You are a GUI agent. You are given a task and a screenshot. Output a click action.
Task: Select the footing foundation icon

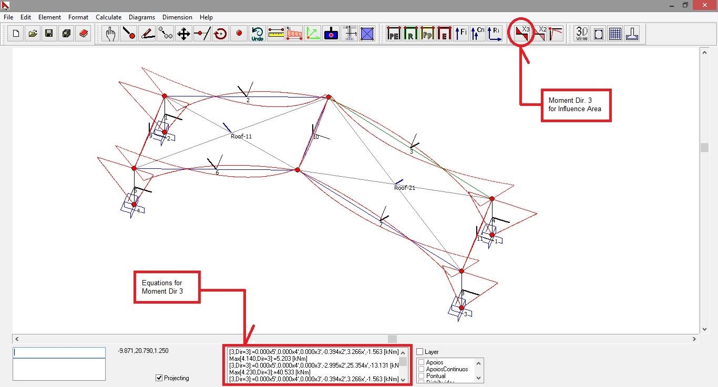click(632, 34)
